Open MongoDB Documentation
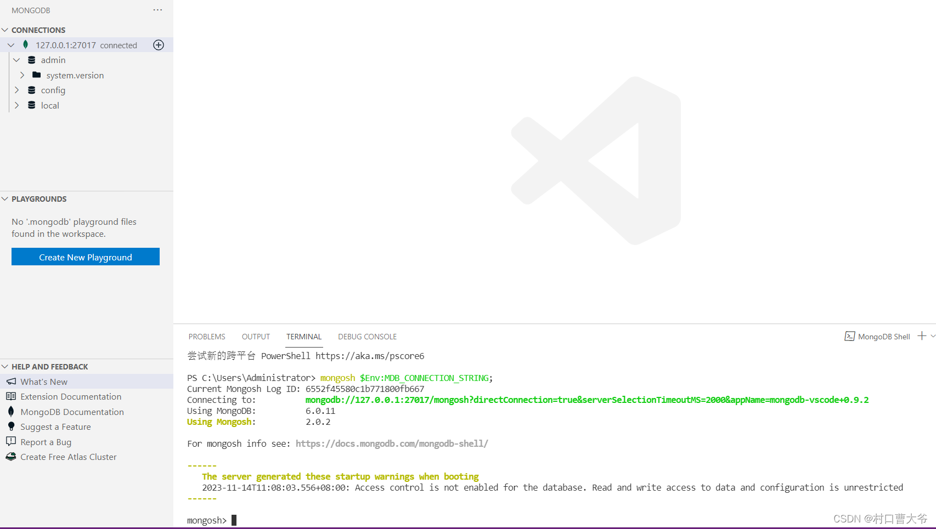936x529 pixels. tap(72, 412)
